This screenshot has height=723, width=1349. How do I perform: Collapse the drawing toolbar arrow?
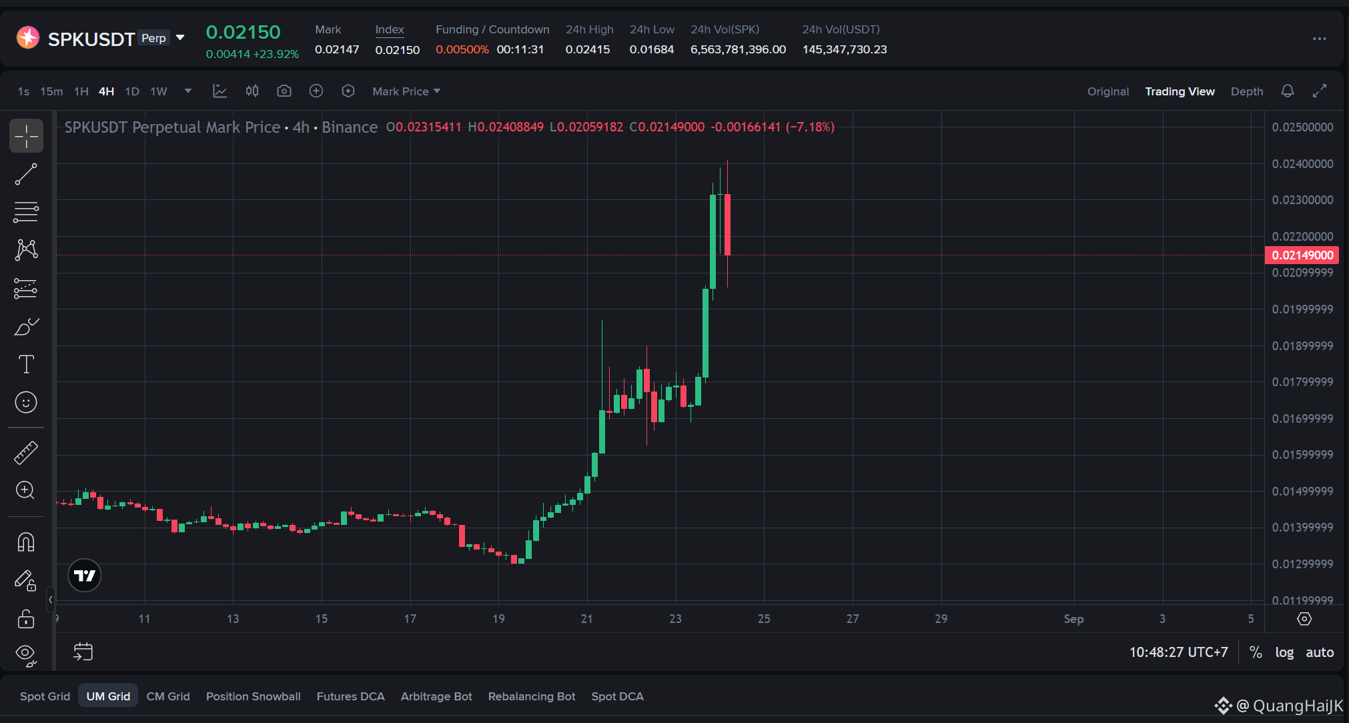(x=50, y=600)
